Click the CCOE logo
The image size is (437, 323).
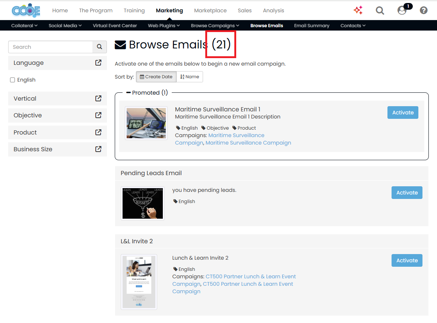26,10
